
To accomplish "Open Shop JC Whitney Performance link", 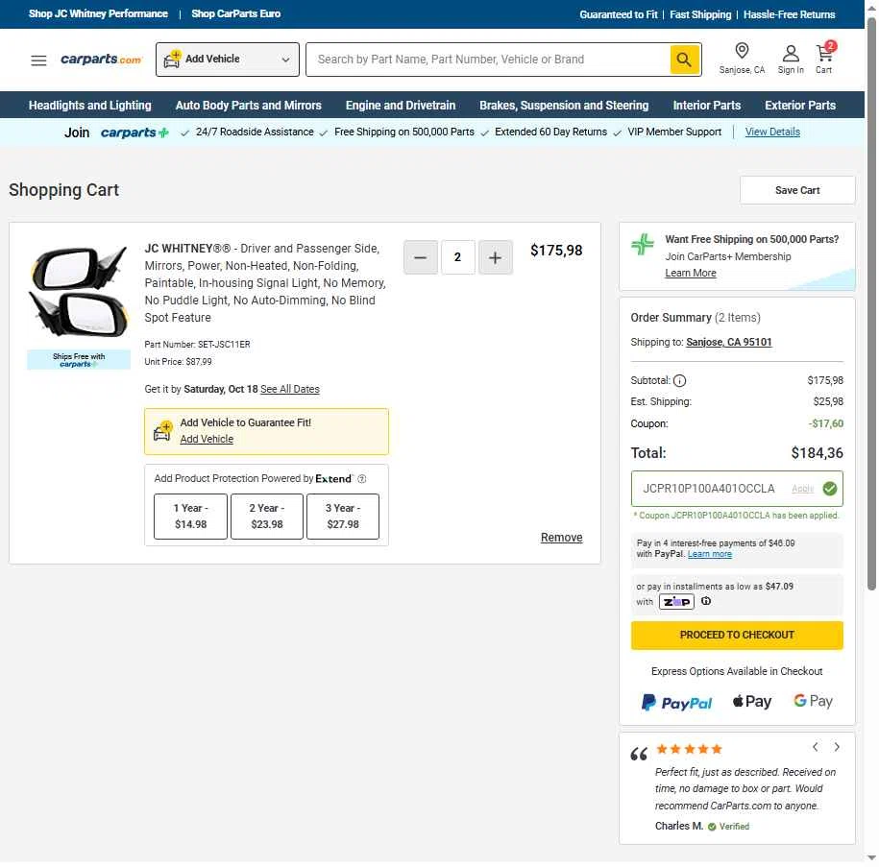I will pyautogui.click(x=98, y=13).
